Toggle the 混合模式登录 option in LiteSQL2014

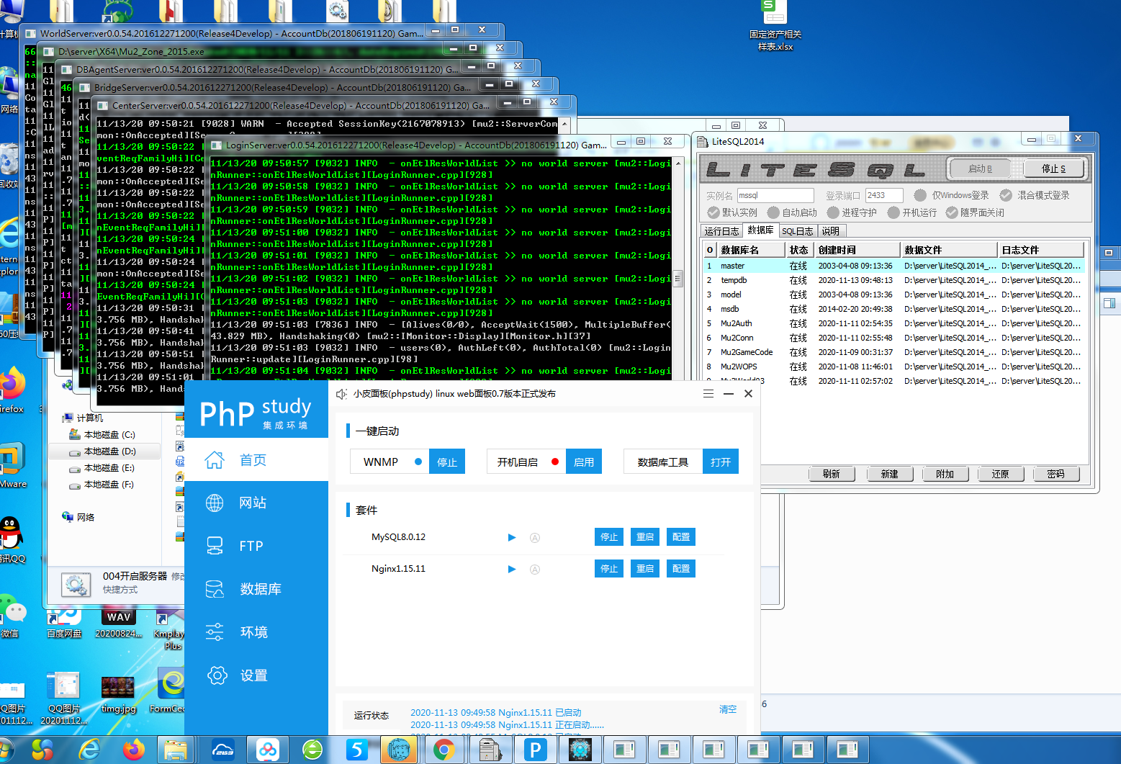pyautogui.click(x=1006, y=195)
